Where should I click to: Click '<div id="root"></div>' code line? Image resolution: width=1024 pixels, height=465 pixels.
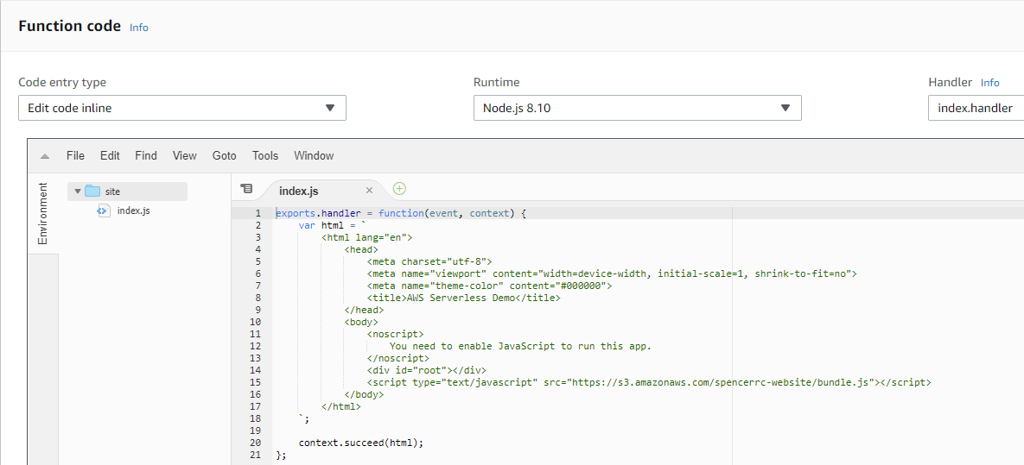point(426,370)
